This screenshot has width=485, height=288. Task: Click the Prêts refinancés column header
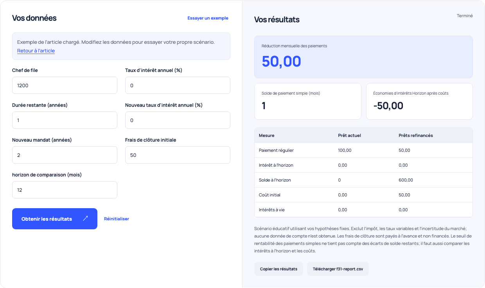click(416, 135)
